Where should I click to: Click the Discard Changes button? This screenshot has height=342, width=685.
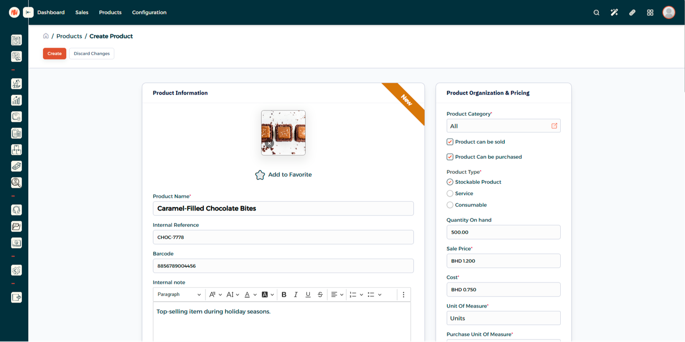point(92,54)
